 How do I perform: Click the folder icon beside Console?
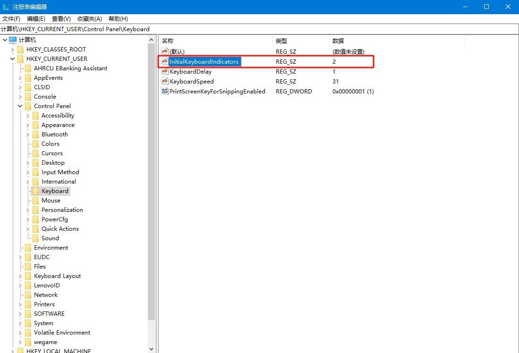point(28,97)
